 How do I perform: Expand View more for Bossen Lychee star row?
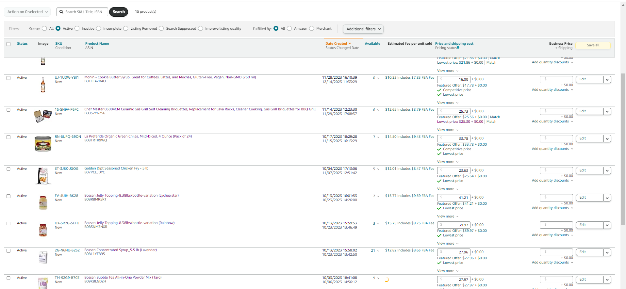tap(448, 217)
